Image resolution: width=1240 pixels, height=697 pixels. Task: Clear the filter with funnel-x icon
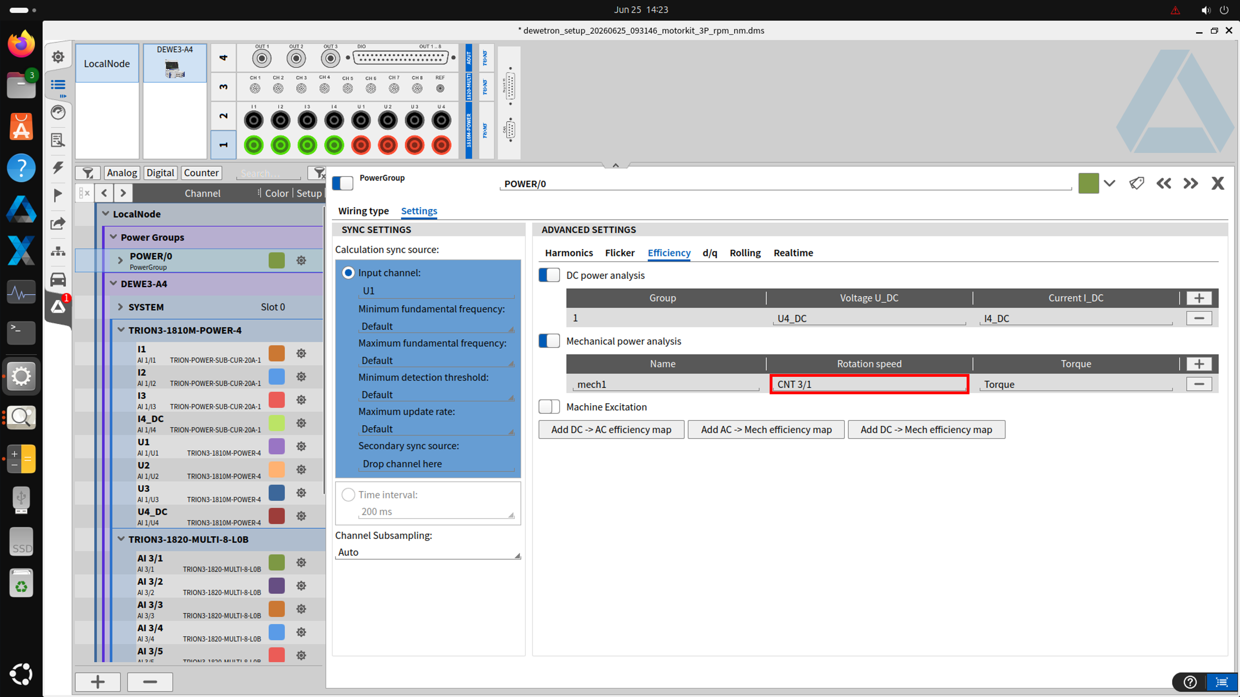click(x=318, y=173)
